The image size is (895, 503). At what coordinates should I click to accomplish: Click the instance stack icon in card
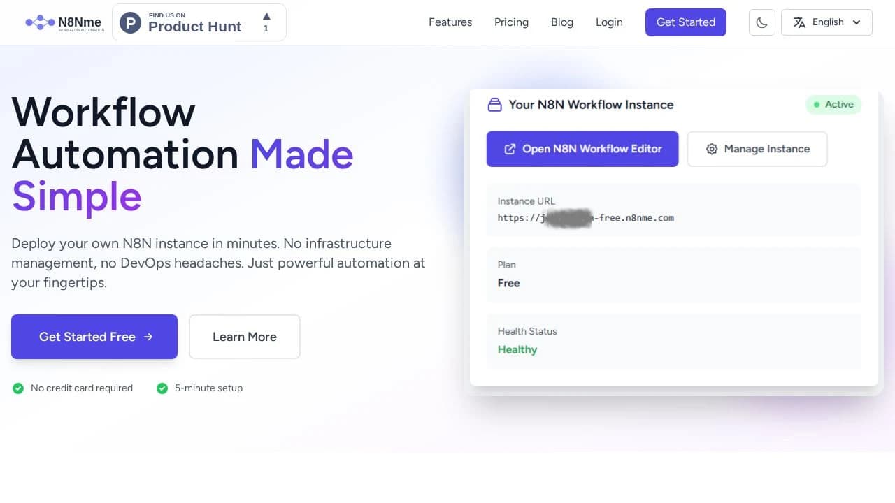[494, 105]
